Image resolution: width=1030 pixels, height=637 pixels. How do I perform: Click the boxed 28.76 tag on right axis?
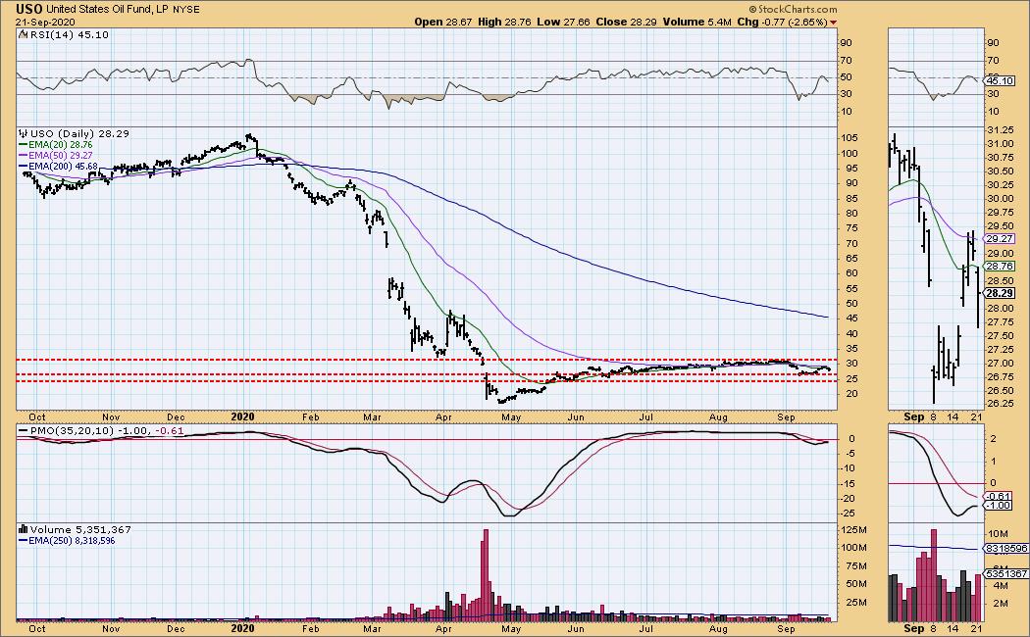point(1001,267)
